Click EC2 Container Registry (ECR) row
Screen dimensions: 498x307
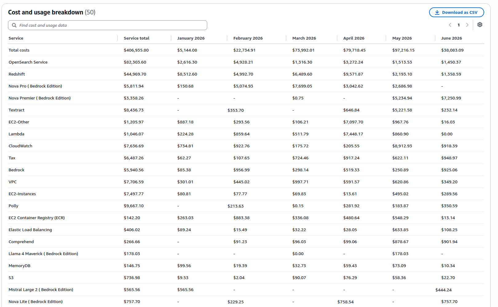(37, 218)
